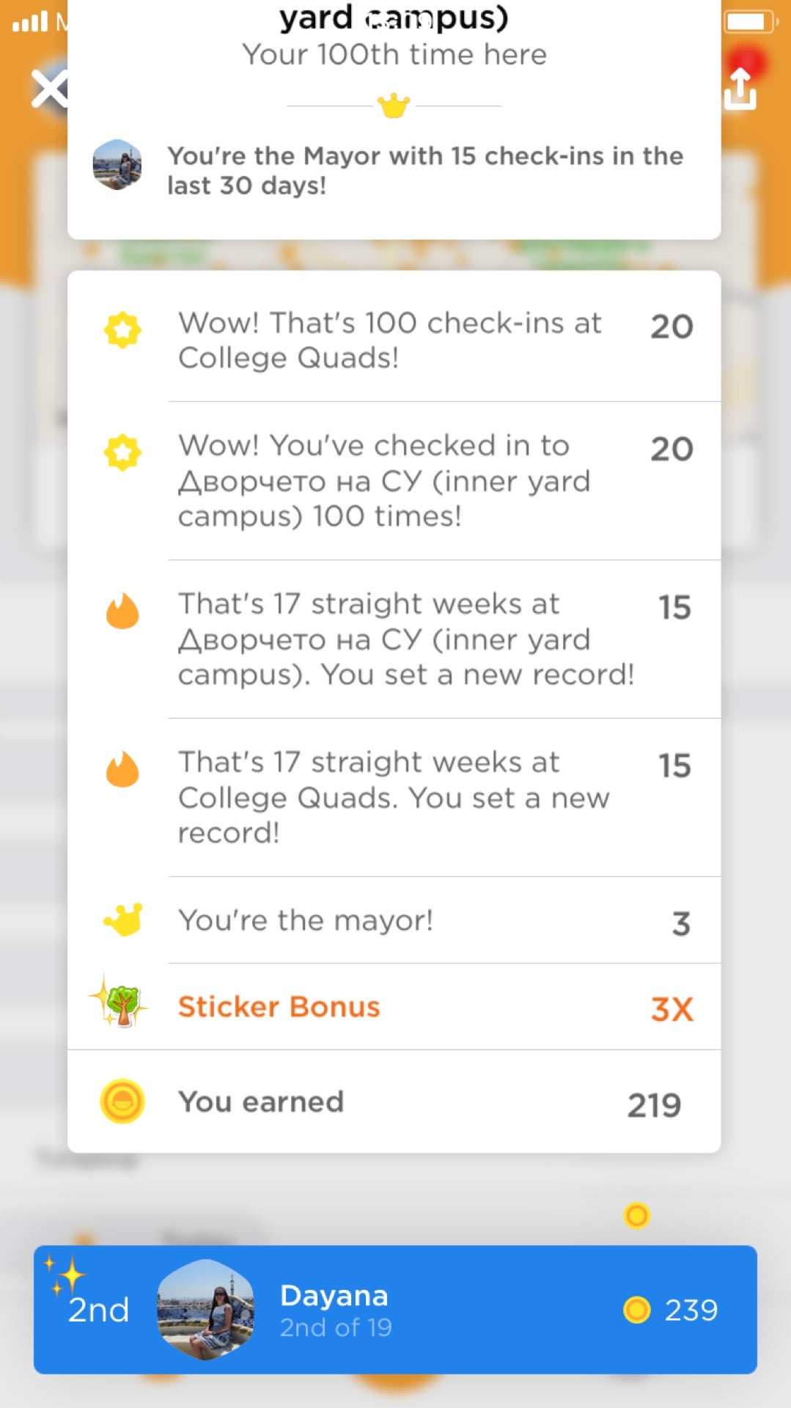Tap the 2nd place rank label

(98, 1310)
